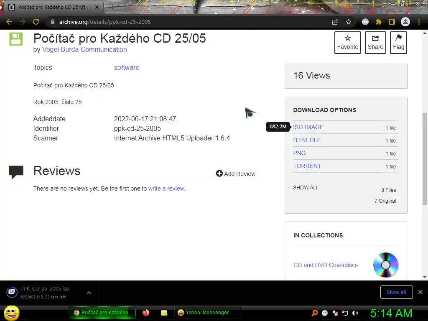428x321 pixels.
Task: Click the ISO file icon in downloads bar
Action: [12, 292]
